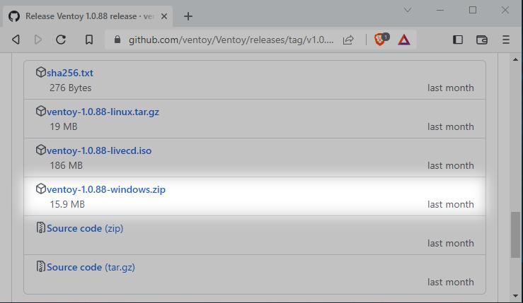Select the Release Ventoy 1.0.88 tab
Image resolution: width=523 pixels, height=303 pixels.
(x=88, y=16)
